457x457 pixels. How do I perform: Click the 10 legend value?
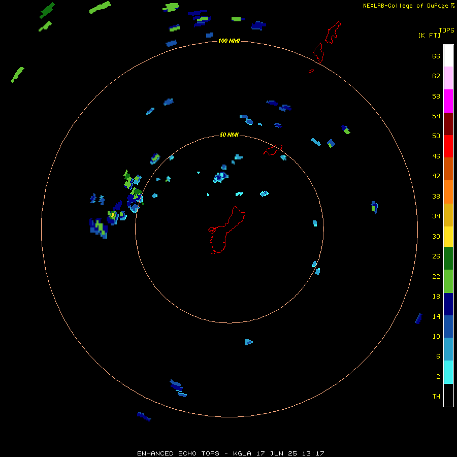click(436, 337)
